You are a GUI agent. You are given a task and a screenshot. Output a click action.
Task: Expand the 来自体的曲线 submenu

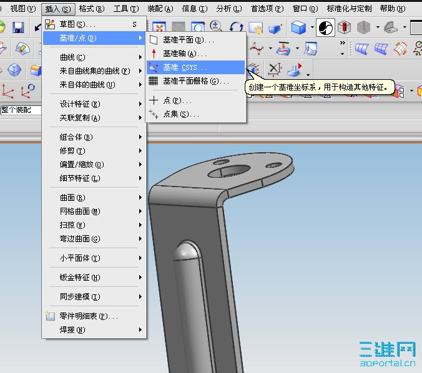pyautogui.click(x=94, y=85)
